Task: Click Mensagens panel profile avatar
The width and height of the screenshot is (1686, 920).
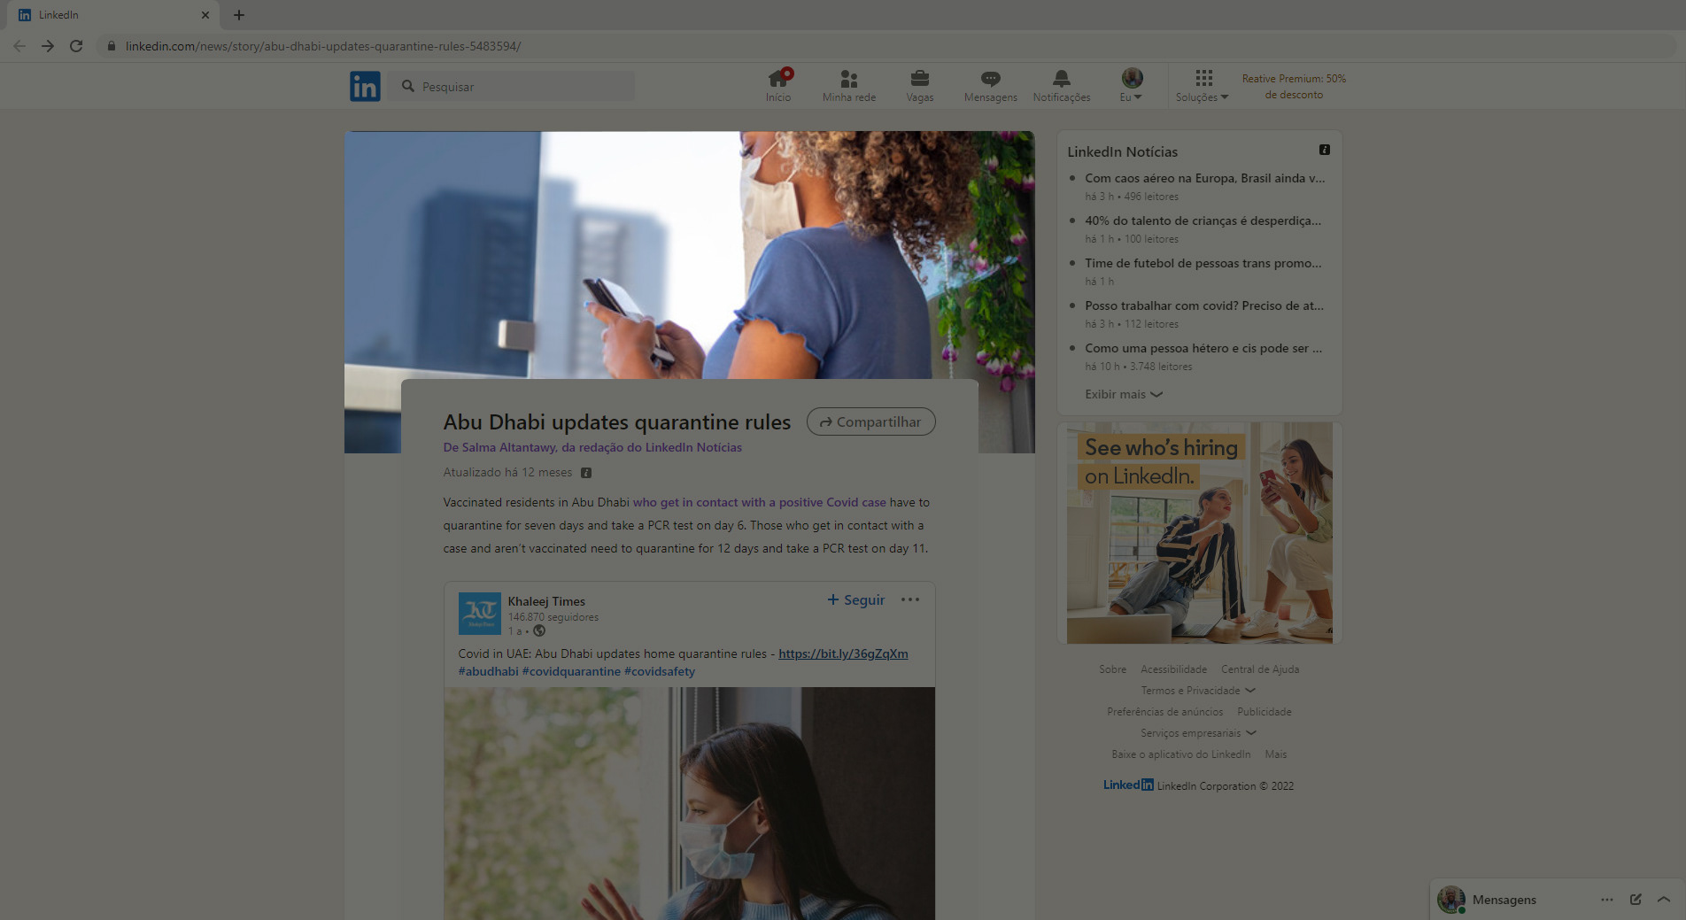Action: 1450,900
